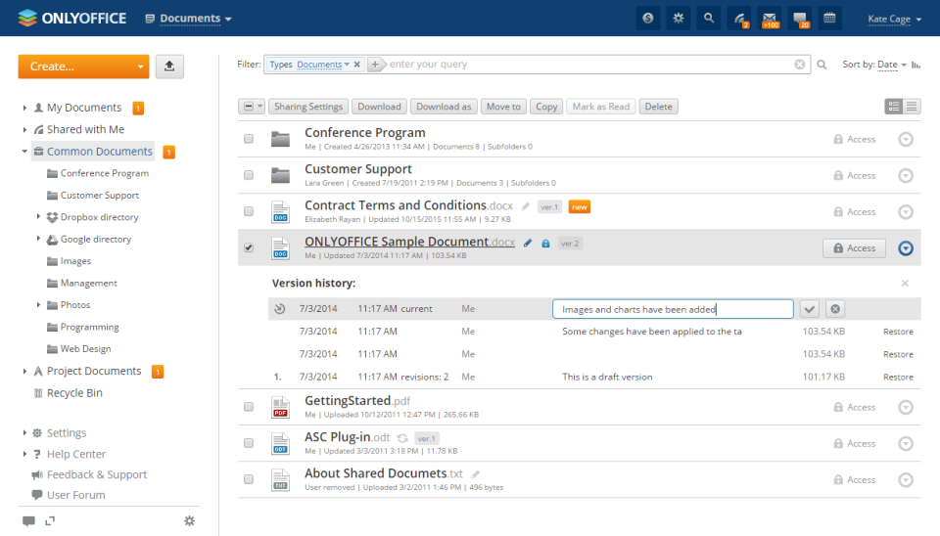Expand the Create button dropdown arrow
Screen dimensions: 940x536
tap(140, 67)
